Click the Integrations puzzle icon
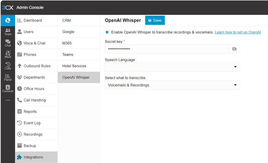This screenshot has height=163, width=268. [20, 157]
